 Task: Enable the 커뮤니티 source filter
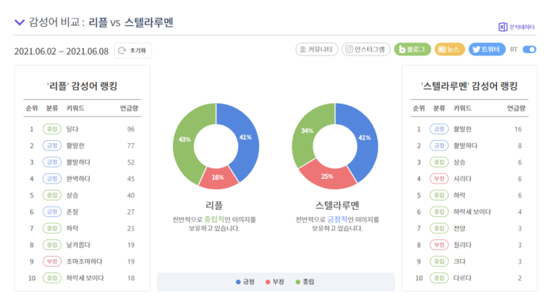click(x=317, y=50)
